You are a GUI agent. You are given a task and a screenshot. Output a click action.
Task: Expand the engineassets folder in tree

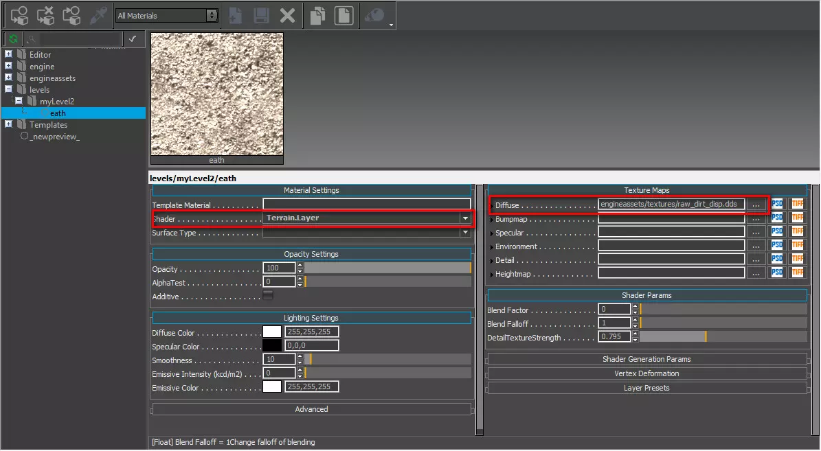(8, 78)
